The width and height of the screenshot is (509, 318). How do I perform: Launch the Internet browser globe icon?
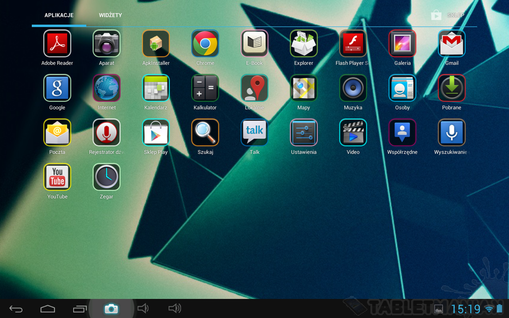(x=106, y=88)
